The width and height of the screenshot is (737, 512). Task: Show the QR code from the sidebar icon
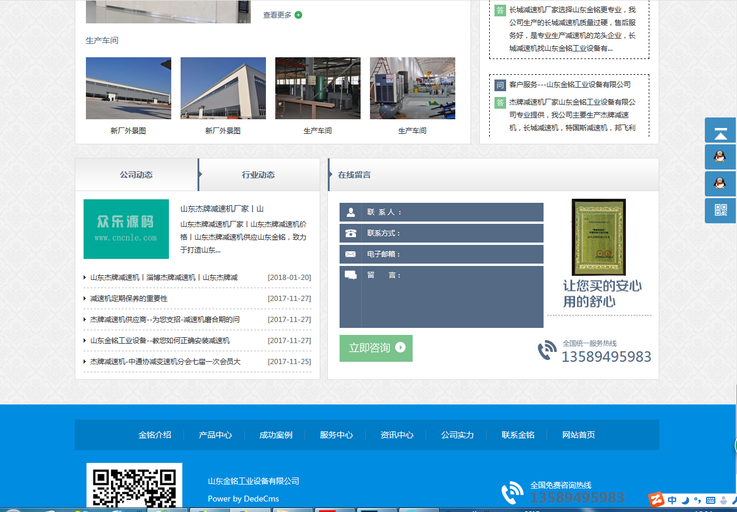point(721,210)
